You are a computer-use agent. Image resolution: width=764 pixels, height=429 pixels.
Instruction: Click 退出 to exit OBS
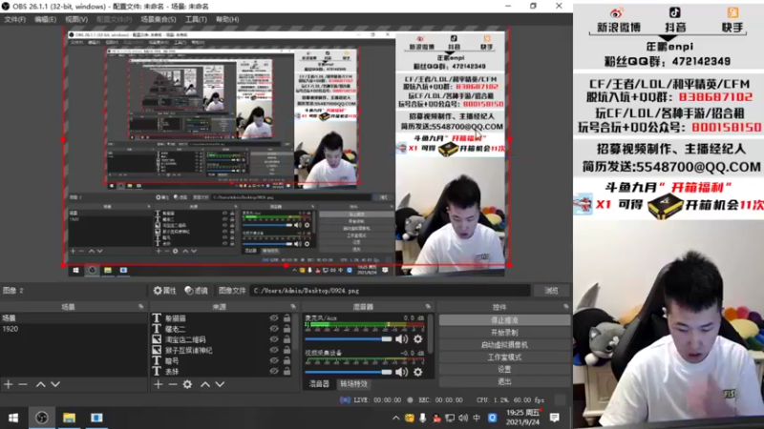(x=504, y=381)
